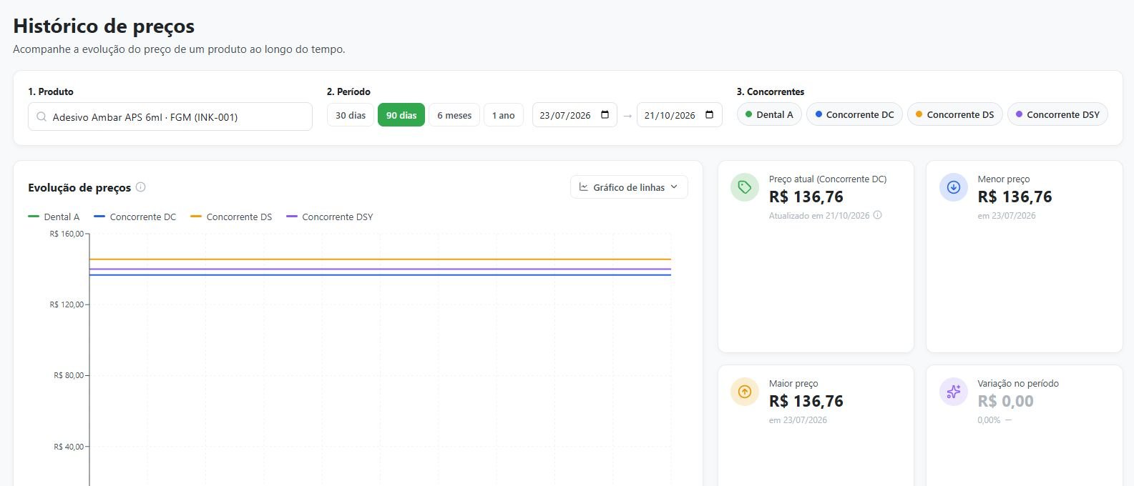Viewport: 1134px width, 486px height.
Task: Click the line chart icon in Gráfico de linhas
Action: 584,187
